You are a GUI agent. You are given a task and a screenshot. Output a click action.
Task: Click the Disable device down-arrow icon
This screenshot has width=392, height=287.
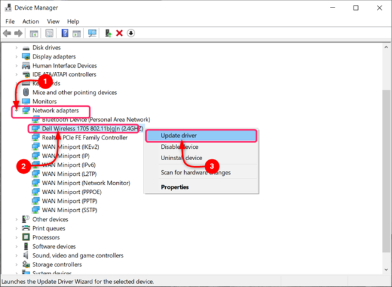(131, 33)
